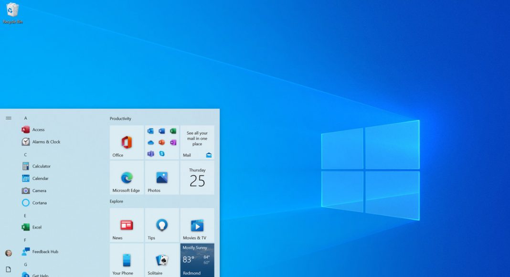
Task: Launch Access from the app list
Action: click(33, 129)
